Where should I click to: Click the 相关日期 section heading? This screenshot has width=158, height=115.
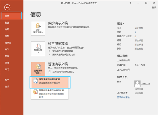point(122,56)
